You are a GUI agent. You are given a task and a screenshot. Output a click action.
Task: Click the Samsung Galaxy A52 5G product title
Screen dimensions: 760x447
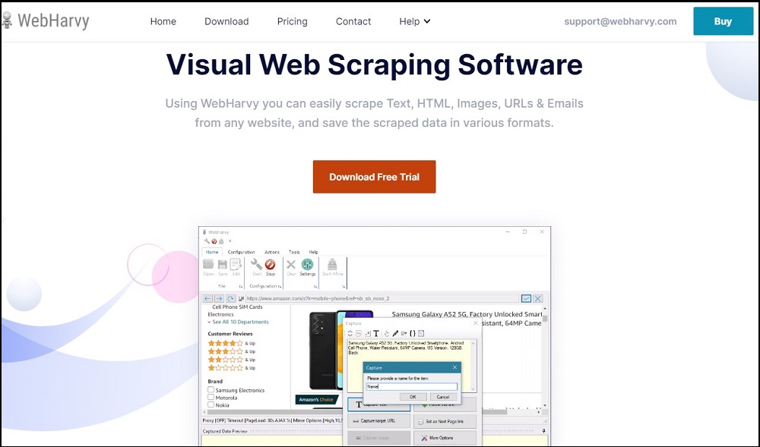(x=467, y=314)
